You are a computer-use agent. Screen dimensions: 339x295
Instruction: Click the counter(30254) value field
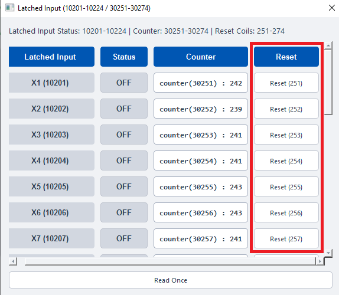click(201, 160)
